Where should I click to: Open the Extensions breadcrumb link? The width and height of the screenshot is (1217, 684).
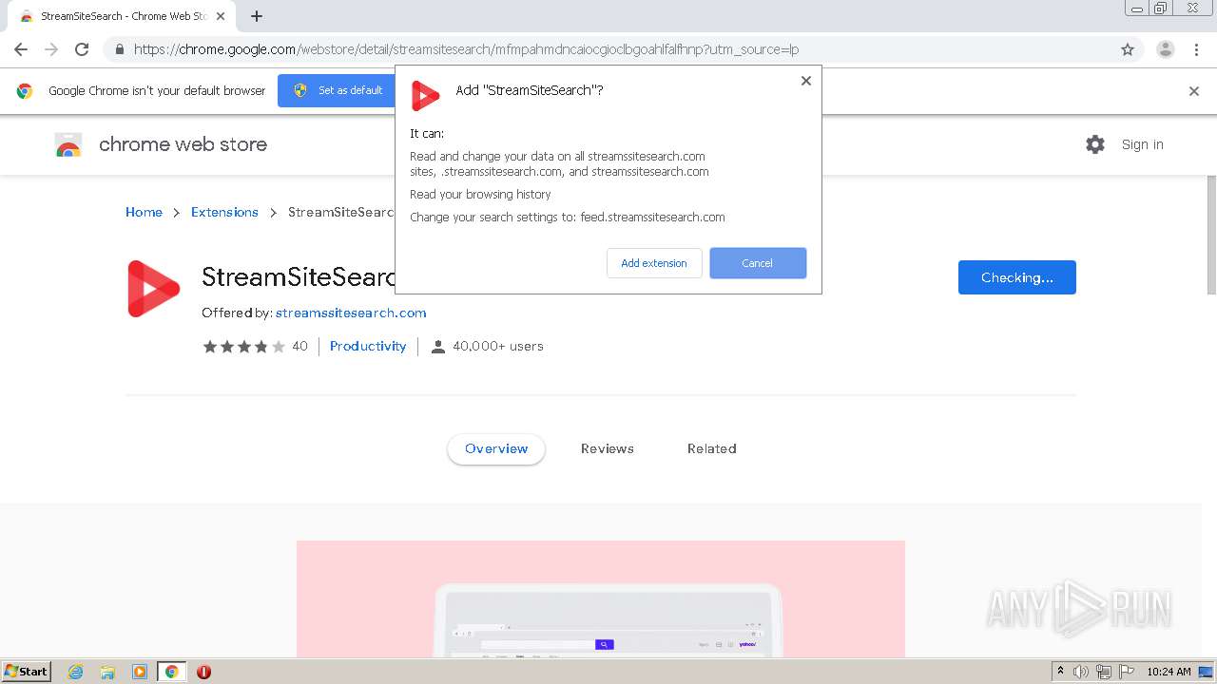[224, 212]
